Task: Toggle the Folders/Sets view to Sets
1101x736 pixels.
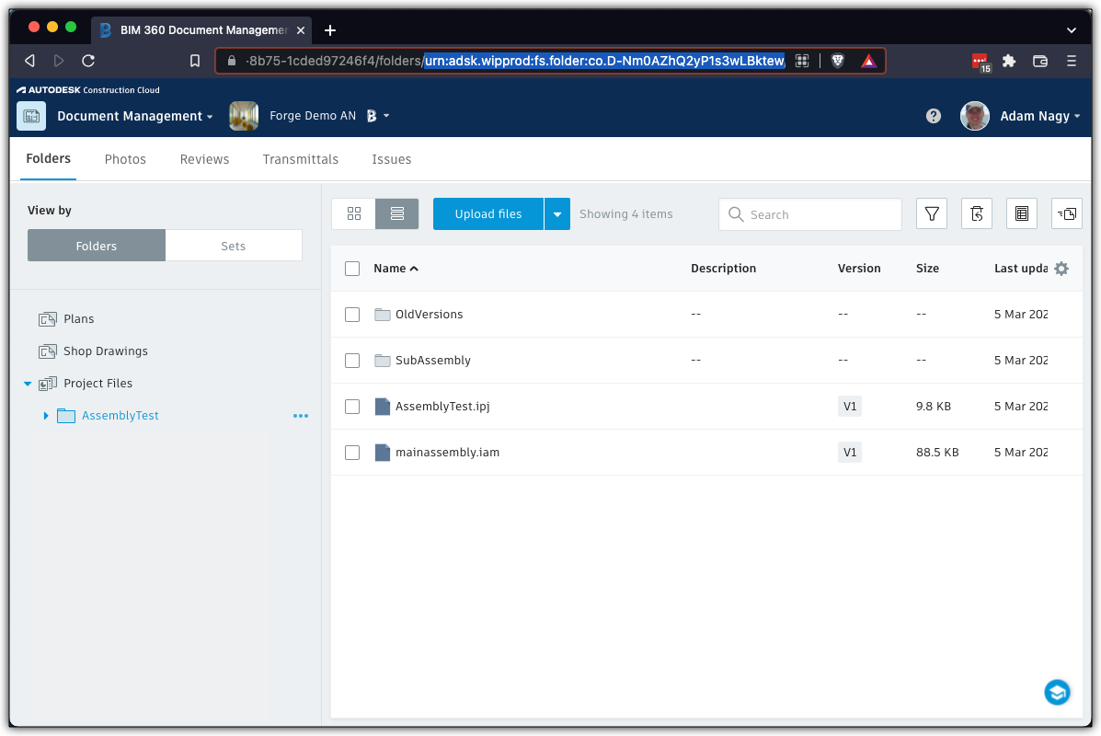Action: pos(233,245)
